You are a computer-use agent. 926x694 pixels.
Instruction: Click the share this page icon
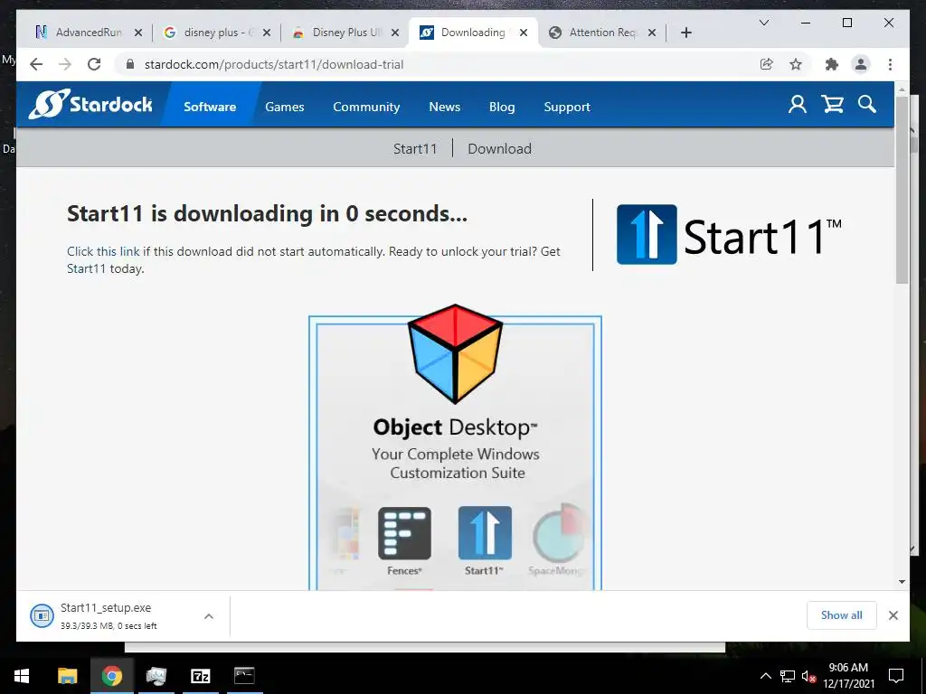767,64
